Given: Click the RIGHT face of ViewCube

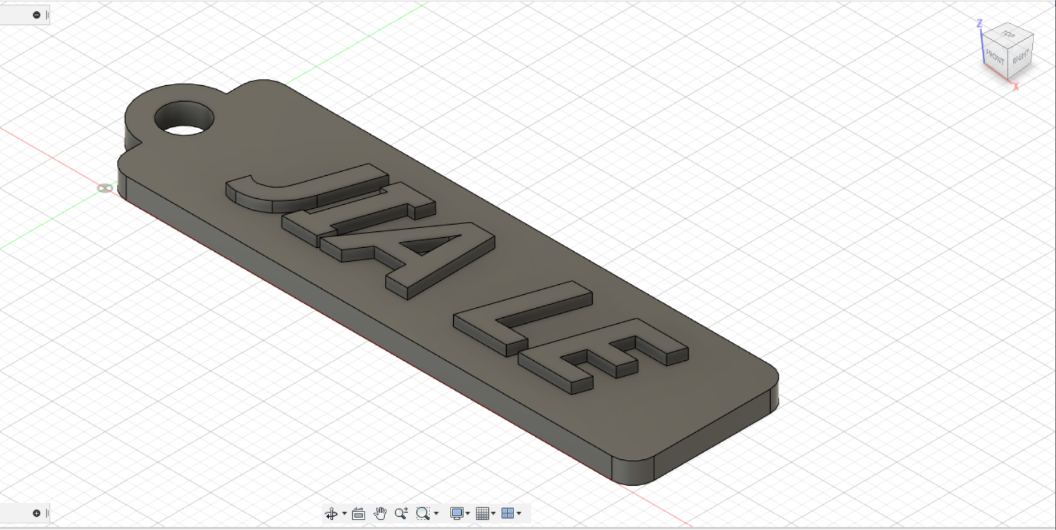Looking at the screenshot, I should point(1020,58).
